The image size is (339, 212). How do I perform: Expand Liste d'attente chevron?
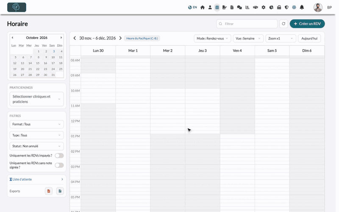tap(62, 179)
